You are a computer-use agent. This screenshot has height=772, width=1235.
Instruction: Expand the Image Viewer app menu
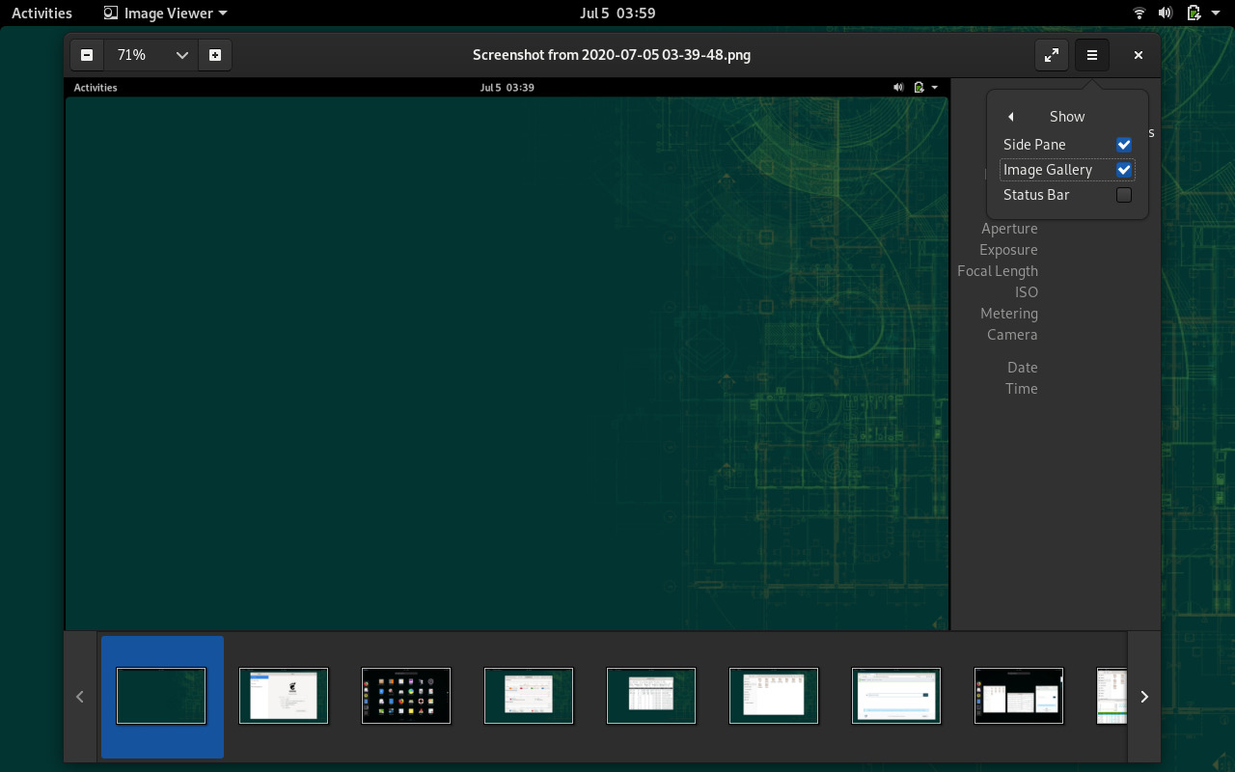[x=165, y=14]
